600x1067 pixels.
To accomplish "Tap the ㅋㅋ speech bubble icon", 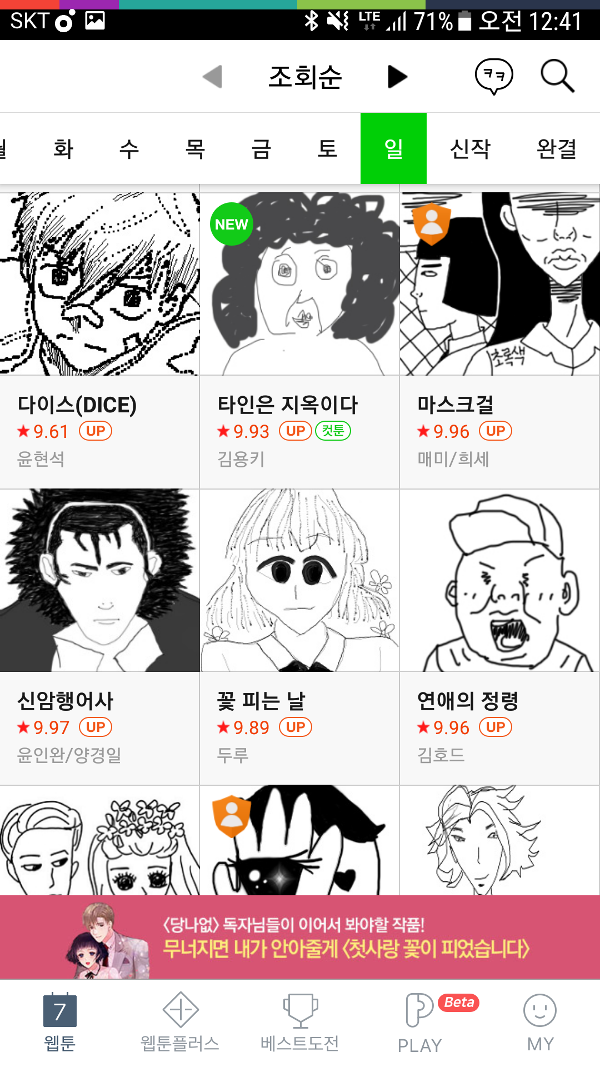I will click(493, 76).
